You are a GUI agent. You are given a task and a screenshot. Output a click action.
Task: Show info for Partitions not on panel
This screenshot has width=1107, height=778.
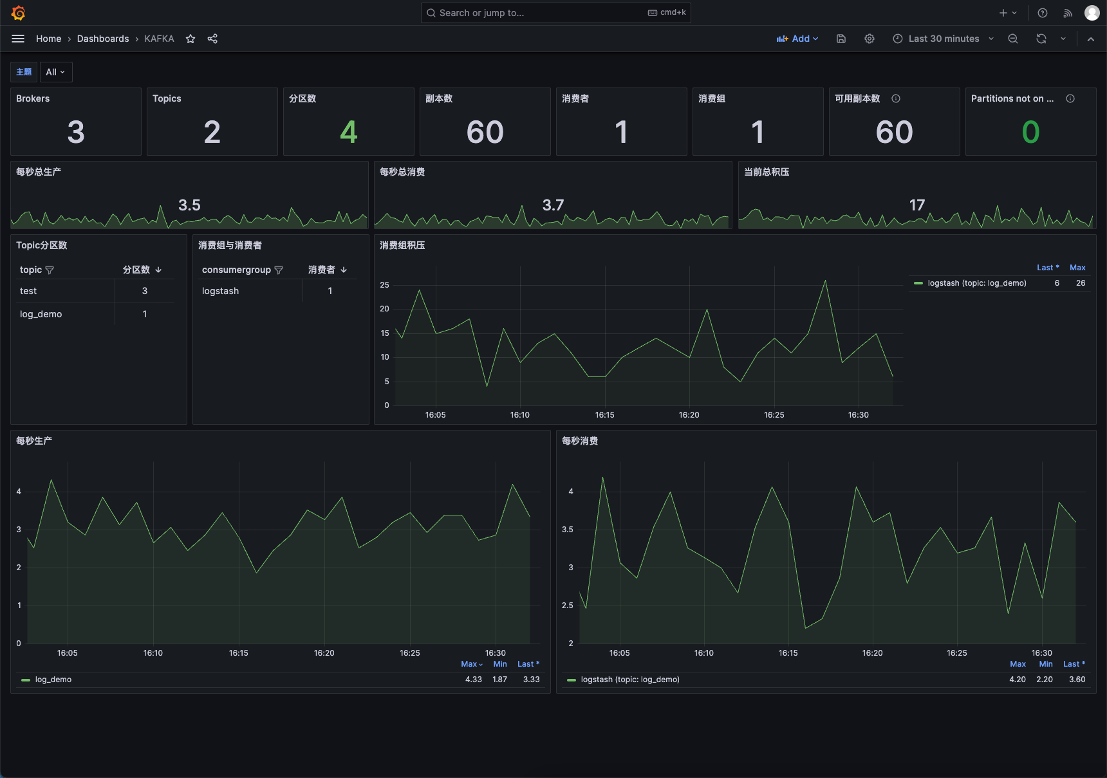click(x=1070, y=98)
